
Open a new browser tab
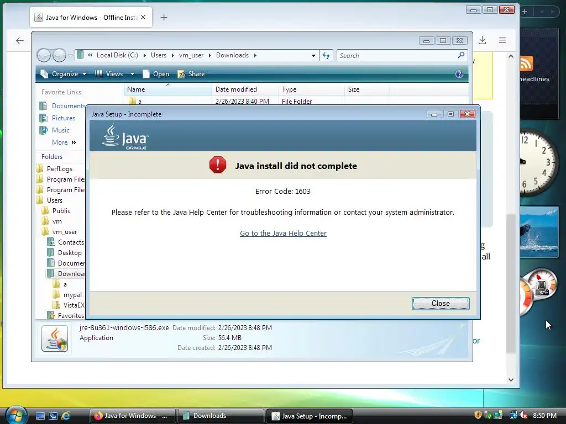pos(164,17)
